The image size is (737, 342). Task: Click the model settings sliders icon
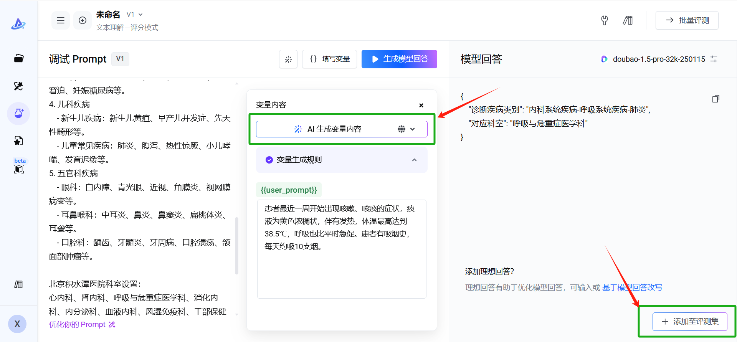[714, 59]
